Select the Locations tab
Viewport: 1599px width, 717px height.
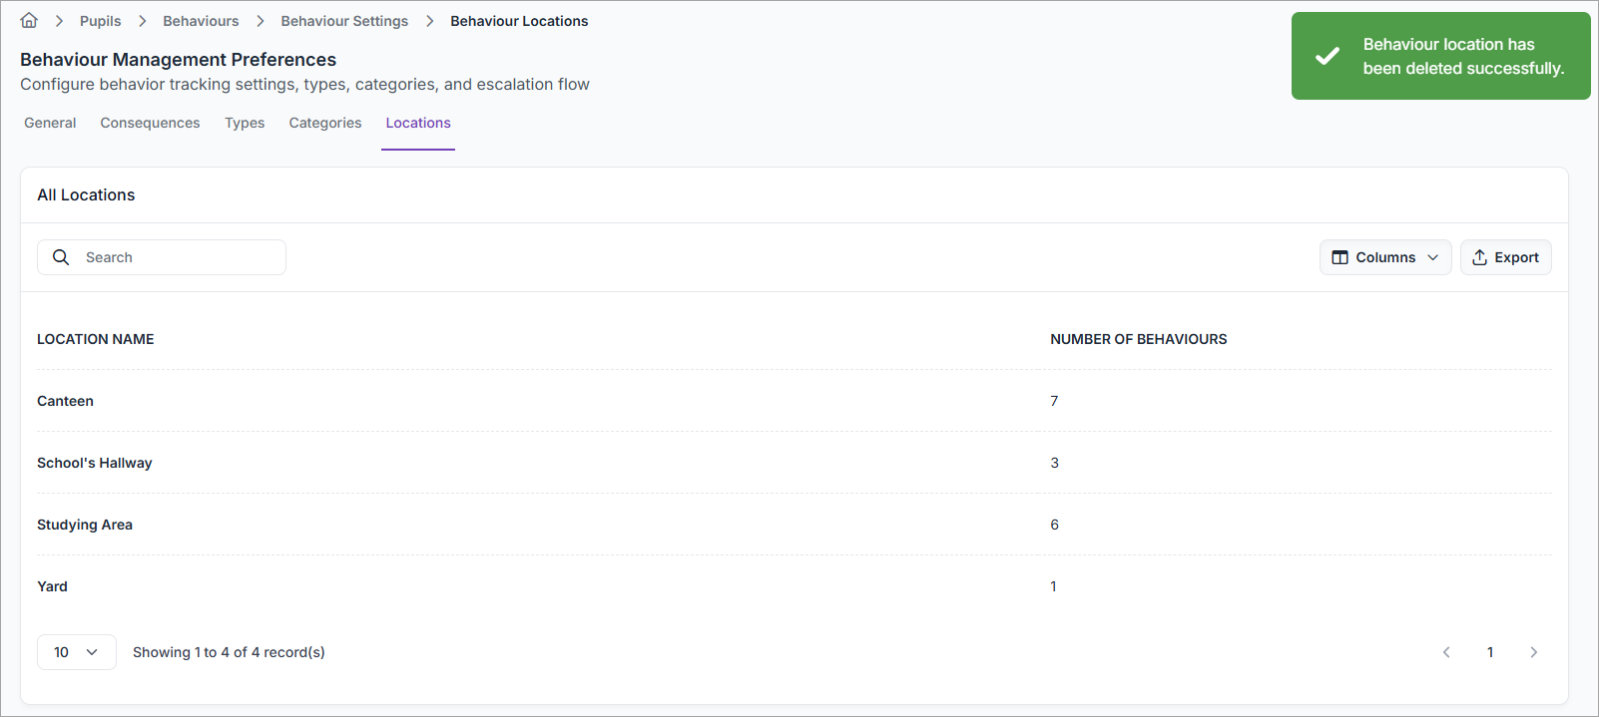click(x=418, y=123)
